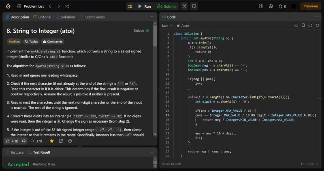Open the debugger icon beside Run
Image resolution: width=324 pixels, height=171 pixels.
click(x=130, y=6)
